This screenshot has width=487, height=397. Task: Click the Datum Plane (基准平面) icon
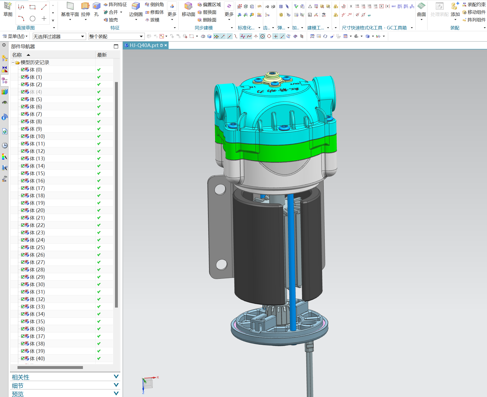[x=70, y=6]
